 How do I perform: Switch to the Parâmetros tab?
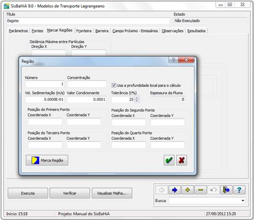pos(18,31)
